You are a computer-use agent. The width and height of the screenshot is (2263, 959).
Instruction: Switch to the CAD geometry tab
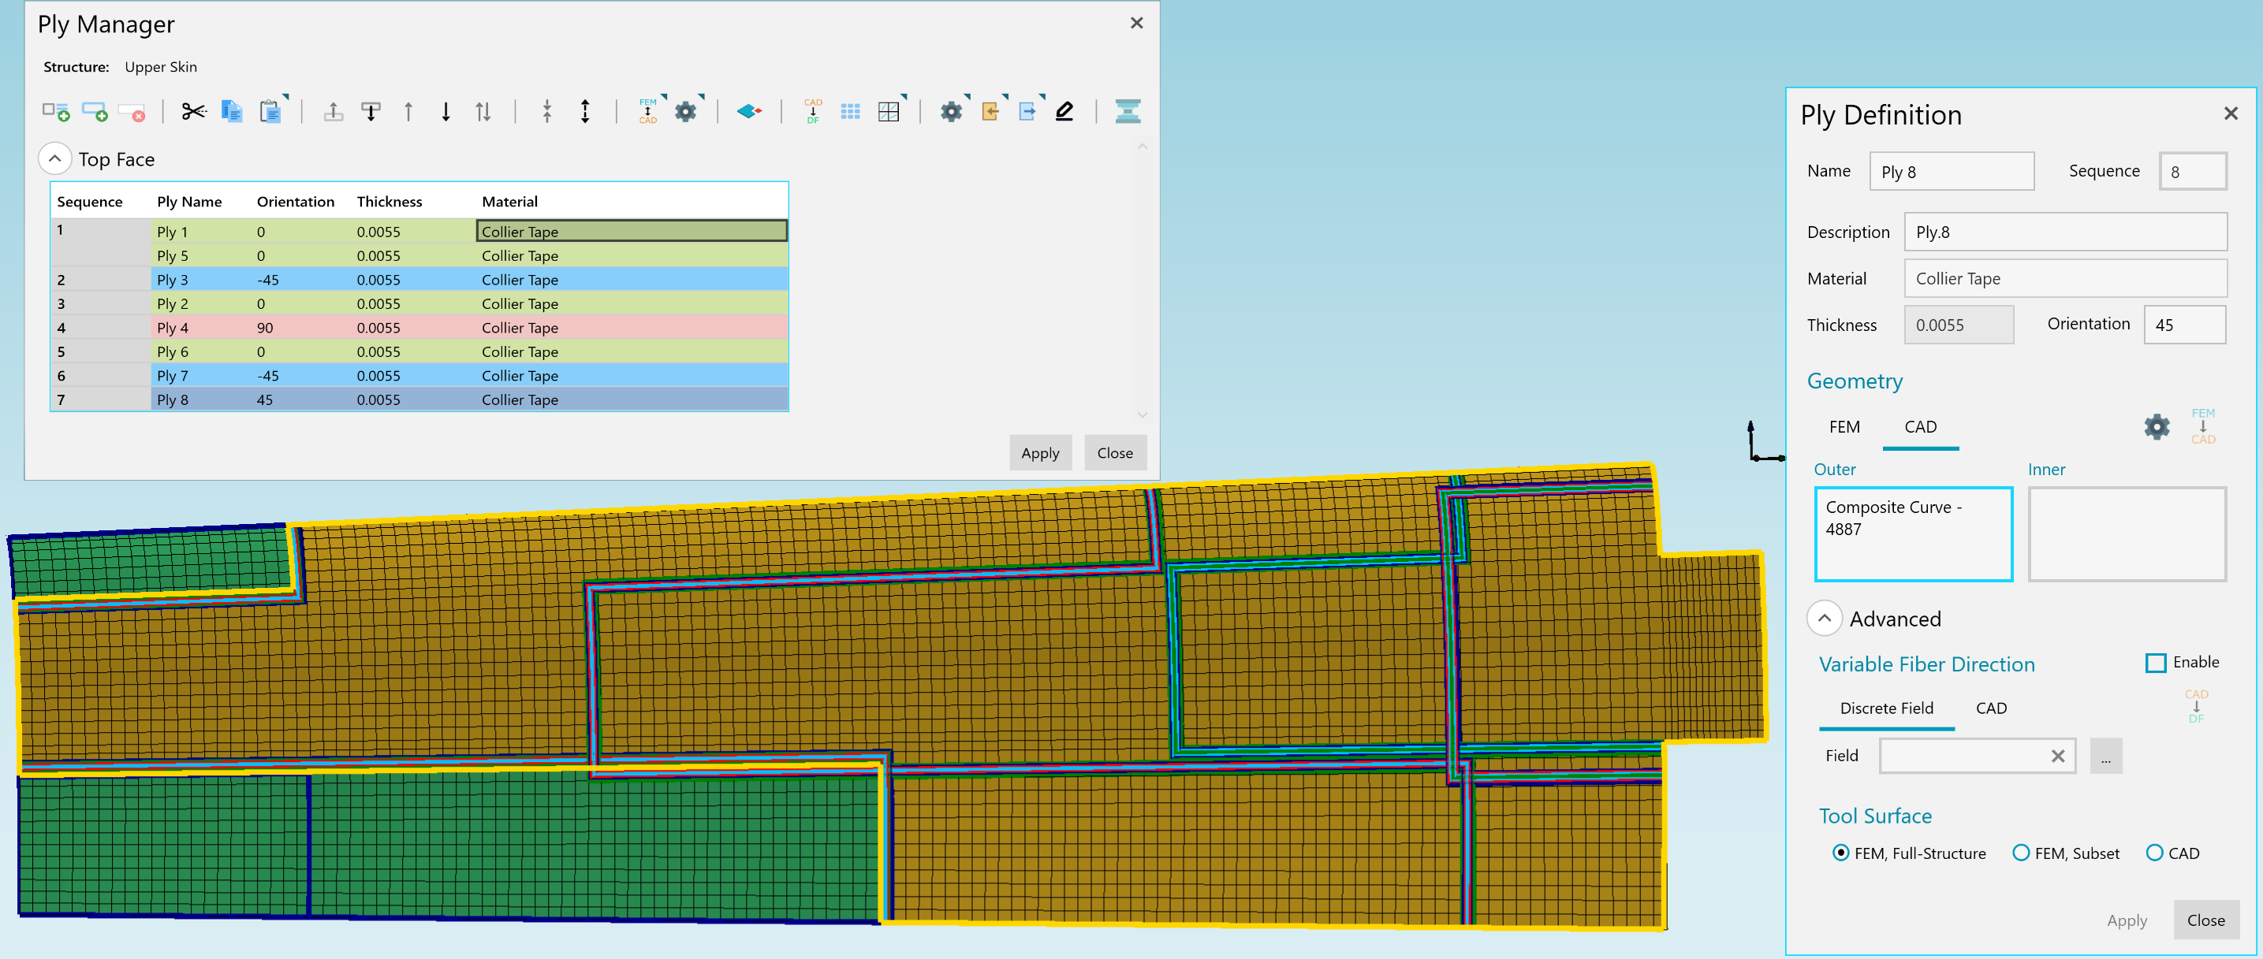tap(1920, 427)
